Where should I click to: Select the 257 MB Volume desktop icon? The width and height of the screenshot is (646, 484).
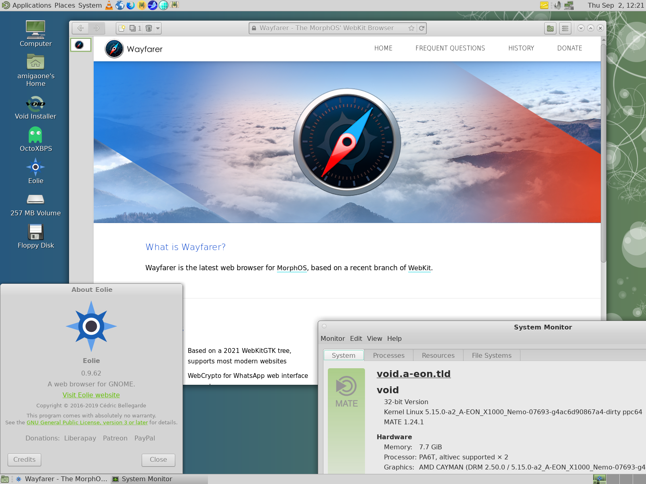click(x=36, y=204)
